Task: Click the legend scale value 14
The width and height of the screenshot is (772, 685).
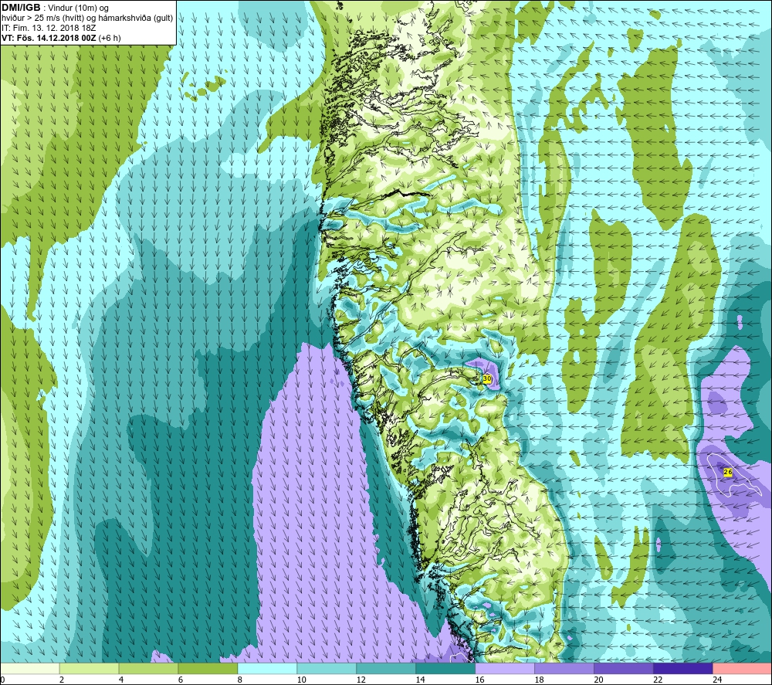Action: 420,680
